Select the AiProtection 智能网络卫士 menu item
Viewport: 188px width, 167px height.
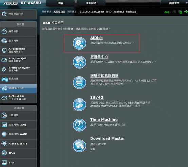click(x=18, y=50)
